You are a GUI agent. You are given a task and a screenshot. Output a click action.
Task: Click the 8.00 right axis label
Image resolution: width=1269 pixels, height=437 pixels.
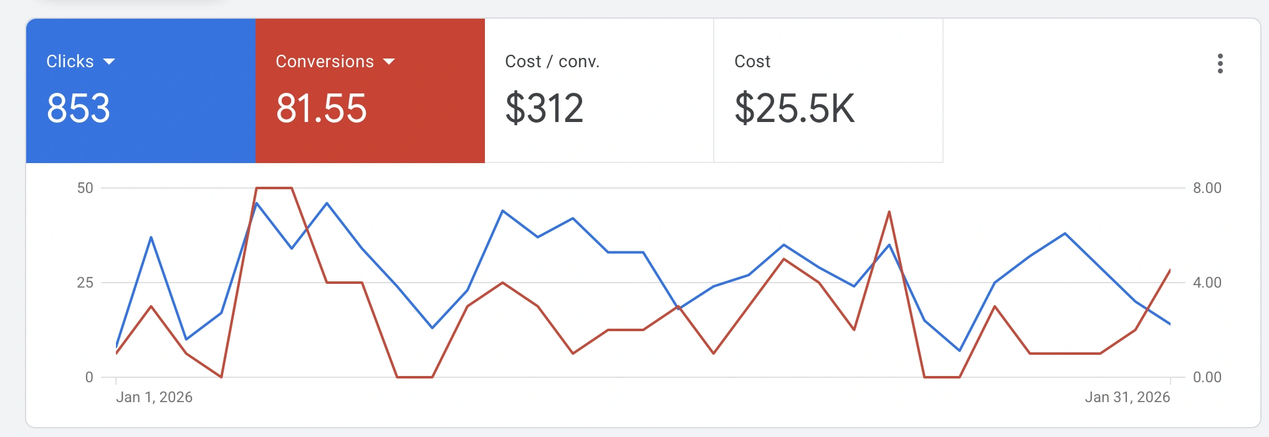coord(1207,188)
